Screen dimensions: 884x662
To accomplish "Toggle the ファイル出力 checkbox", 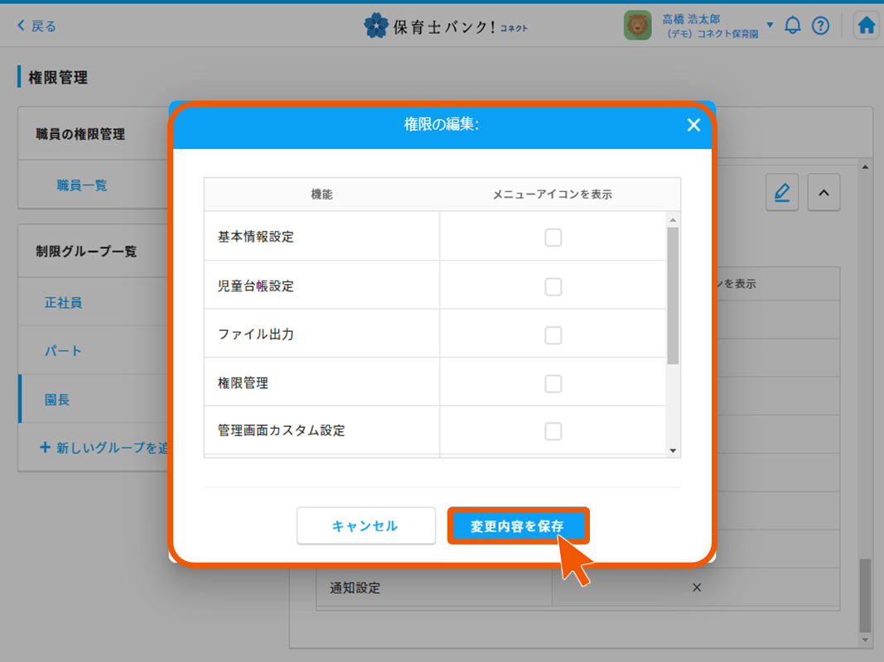I will click(553, 335).
